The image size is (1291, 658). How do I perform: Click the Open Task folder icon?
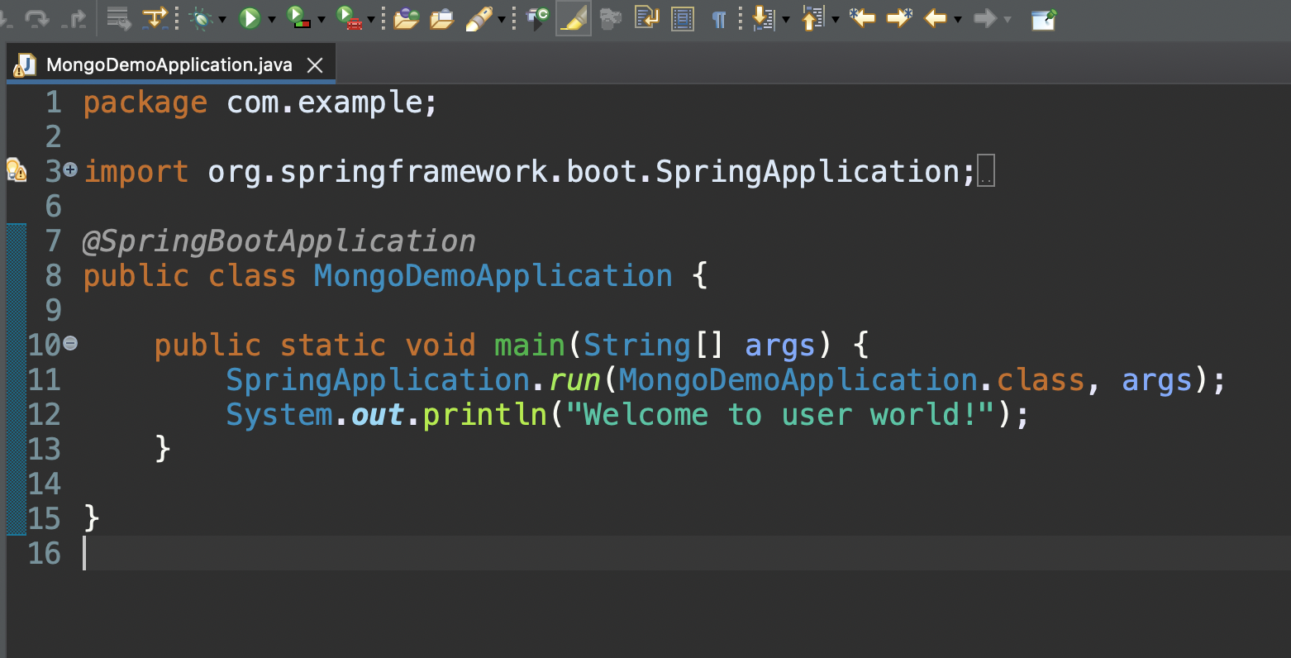[x=442, y=18]
